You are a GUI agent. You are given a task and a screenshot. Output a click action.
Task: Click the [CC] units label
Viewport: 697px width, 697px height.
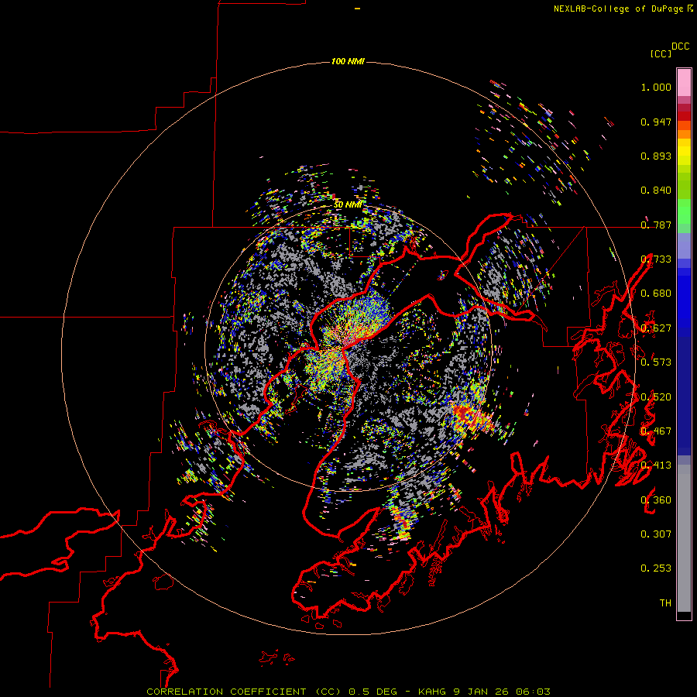point(661,53)
